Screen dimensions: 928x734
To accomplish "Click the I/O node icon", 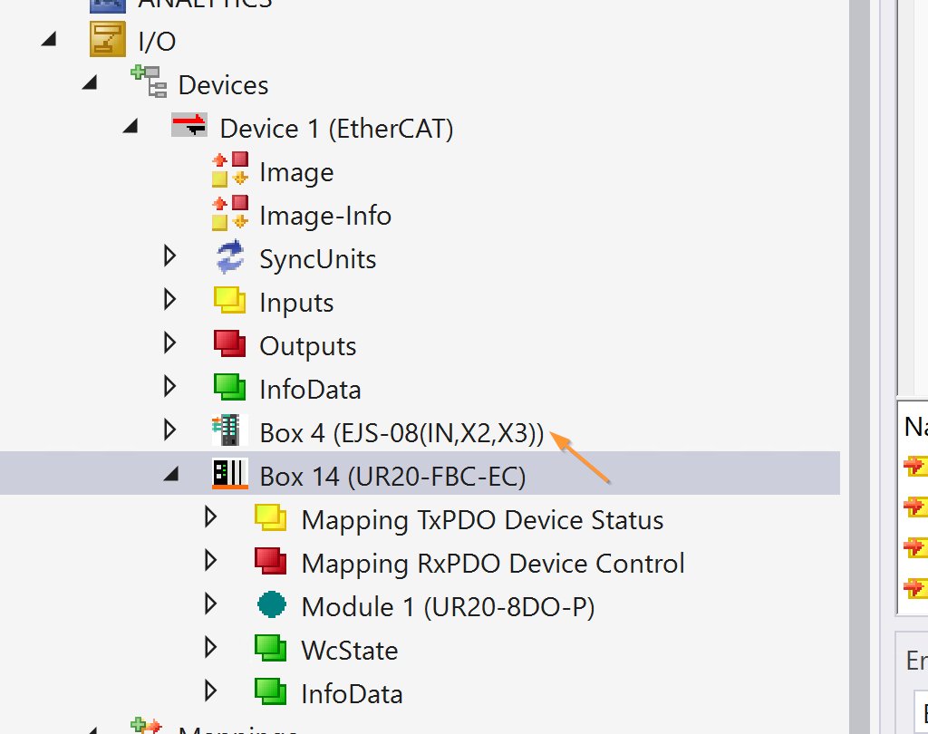I will [107, 41].
